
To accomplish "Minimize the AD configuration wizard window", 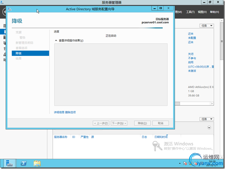I will [154, 8].
